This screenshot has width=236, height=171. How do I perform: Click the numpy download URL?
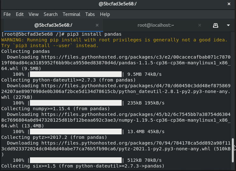[x=116, y=120]
